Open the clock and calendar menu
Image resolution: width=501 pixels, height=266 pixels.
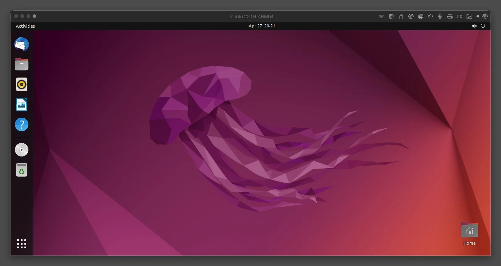[x=262, y=26]
